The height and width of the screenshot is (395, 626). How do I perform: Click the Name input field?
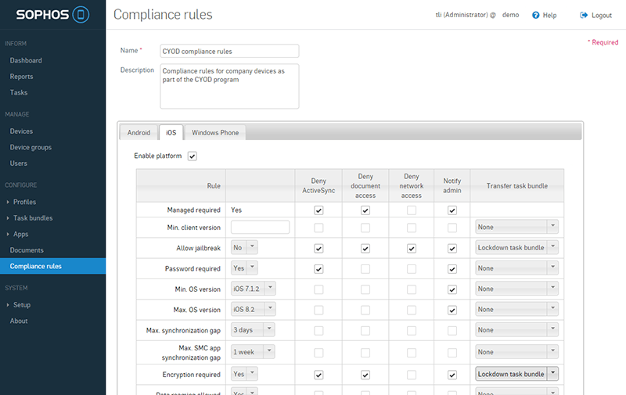click(x=229, y=51)
